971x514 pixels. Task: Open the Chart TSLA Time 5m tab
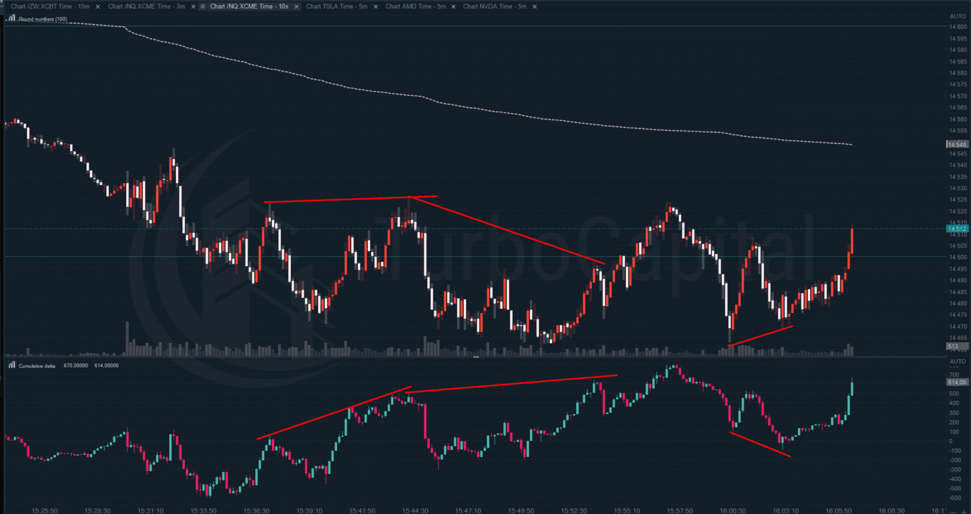point(337,6)
